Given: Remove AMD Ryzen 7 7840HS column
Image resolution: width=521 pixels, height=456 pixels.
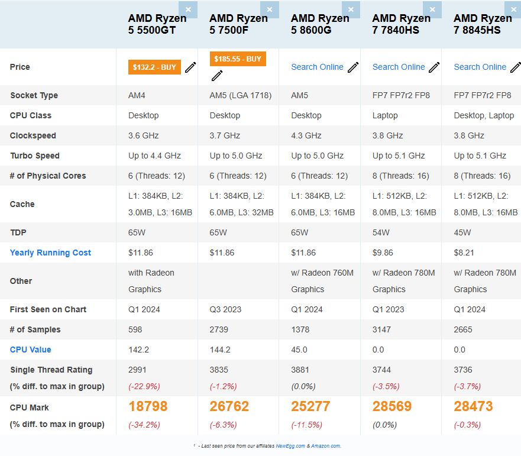Looking at the screenshot, I should point(432,9).
